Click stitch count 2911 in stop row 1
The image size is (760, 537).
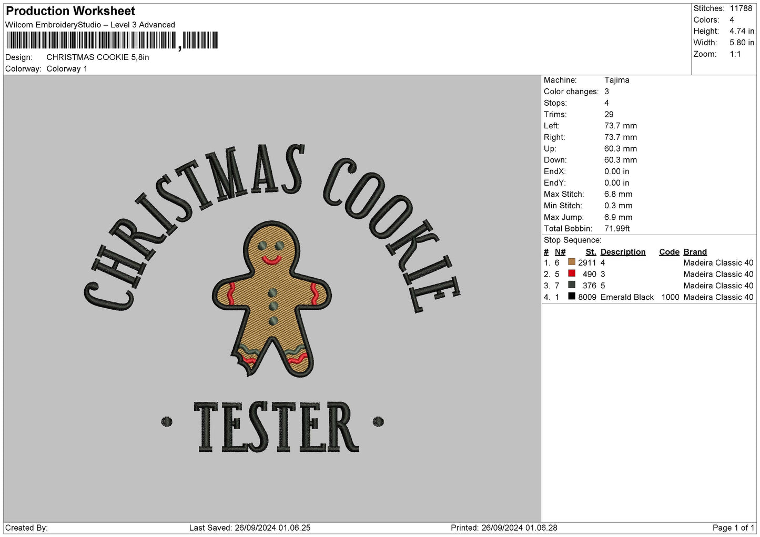point(587,262)
